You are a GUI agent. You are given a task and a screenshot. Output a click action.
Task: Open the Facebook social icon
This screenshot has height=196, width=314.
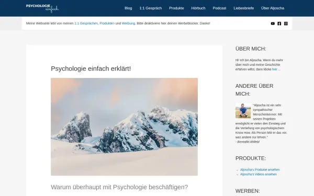[x=279, y=24]
